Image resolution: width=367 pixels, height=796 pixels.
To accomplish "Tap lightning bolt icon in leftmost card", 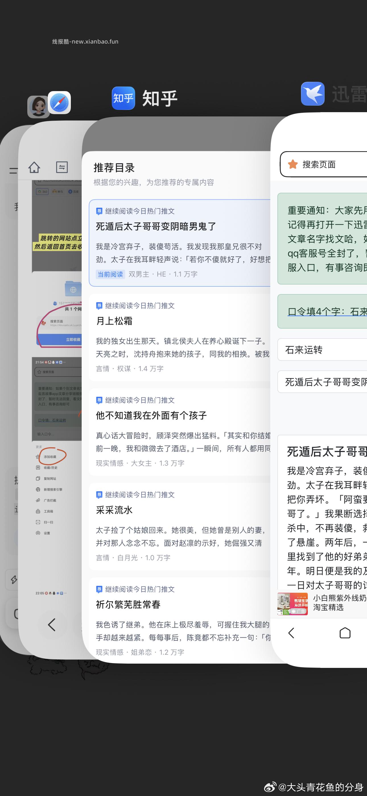I will click(x=14, y=579).
